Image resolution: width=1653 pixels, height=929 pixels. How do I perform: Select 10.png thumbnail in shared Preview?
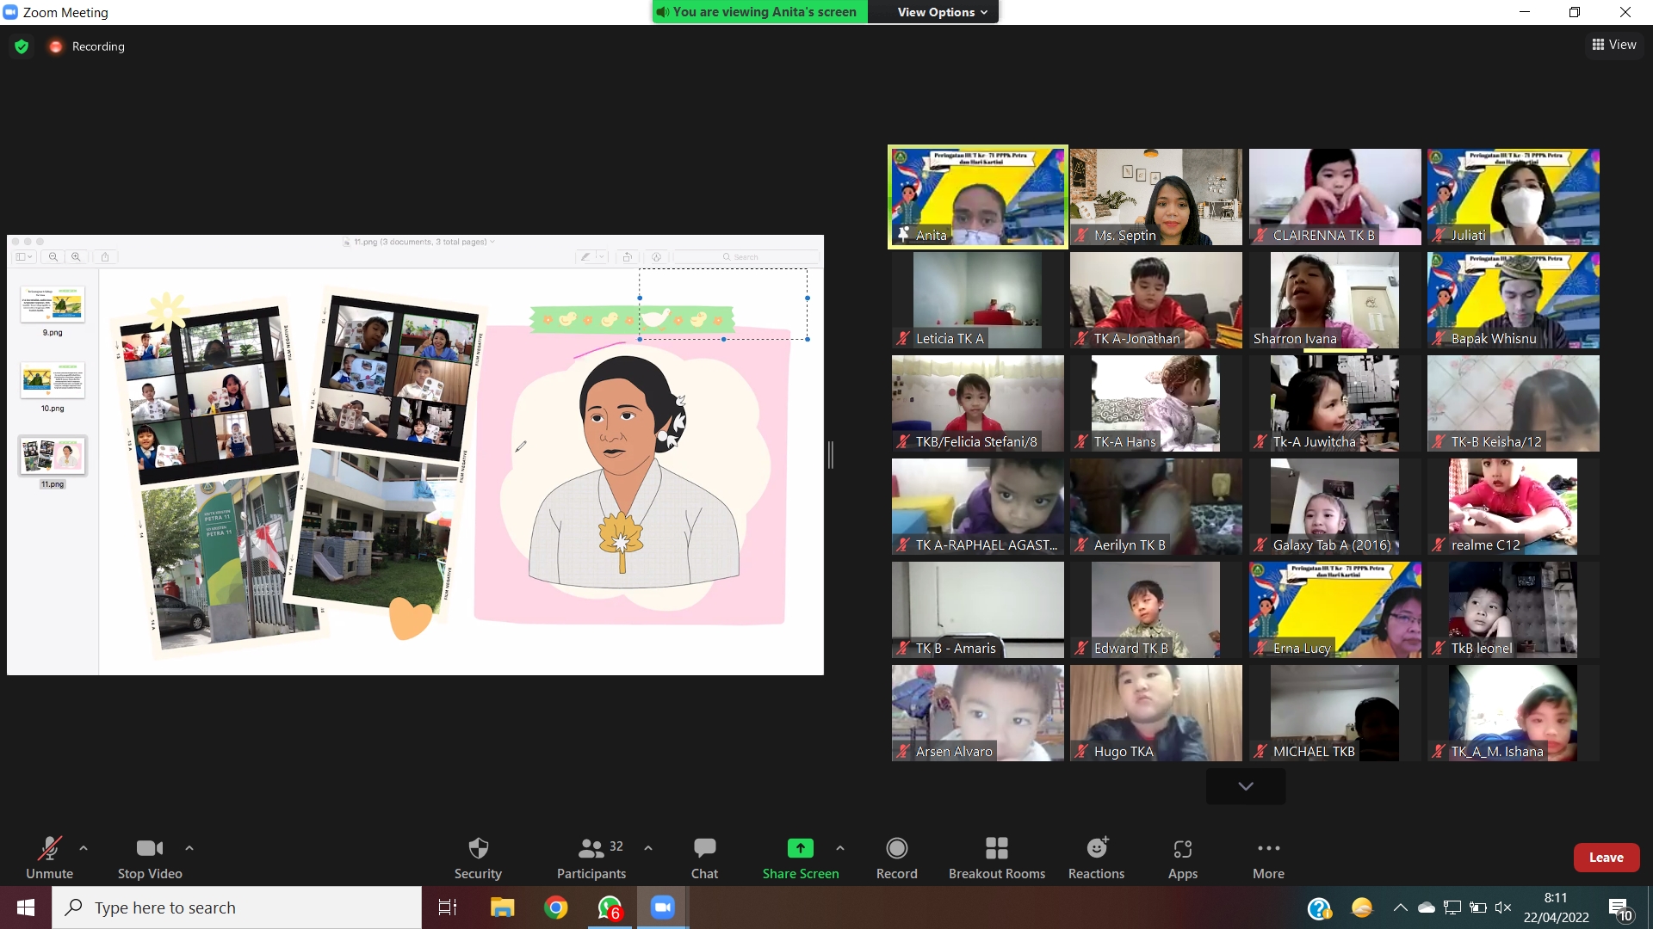coord(53,380)
